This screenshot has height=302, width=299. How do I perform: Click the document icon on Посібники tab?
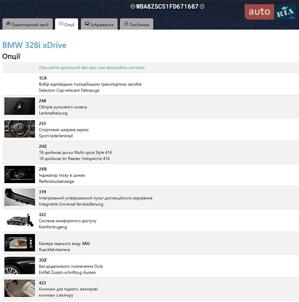pos(126,24)
